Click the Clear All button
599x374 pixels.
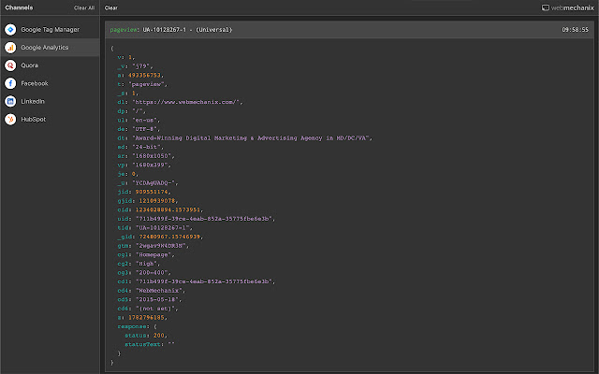click(x=84, y=7)
